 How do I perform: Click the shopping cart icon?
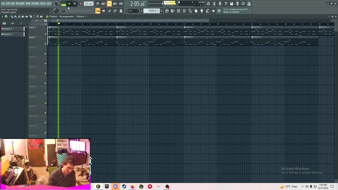(219, 11)
